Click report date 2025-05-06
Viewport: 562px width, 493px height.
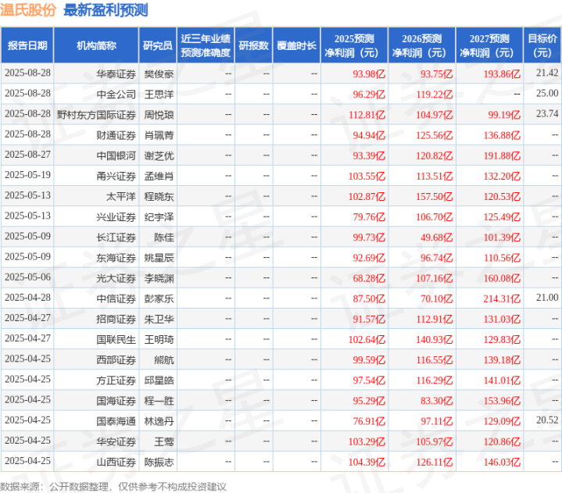[x=27, y=277]
